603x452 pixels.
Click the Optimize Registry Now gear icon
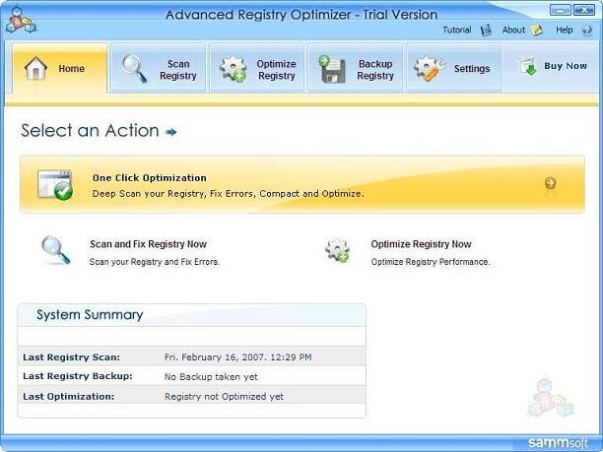[337, 250]
